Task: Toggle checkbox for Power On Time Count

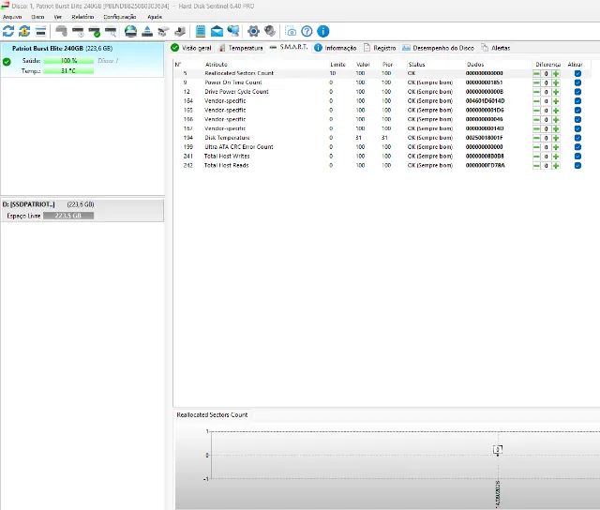Action: (577, 82)
